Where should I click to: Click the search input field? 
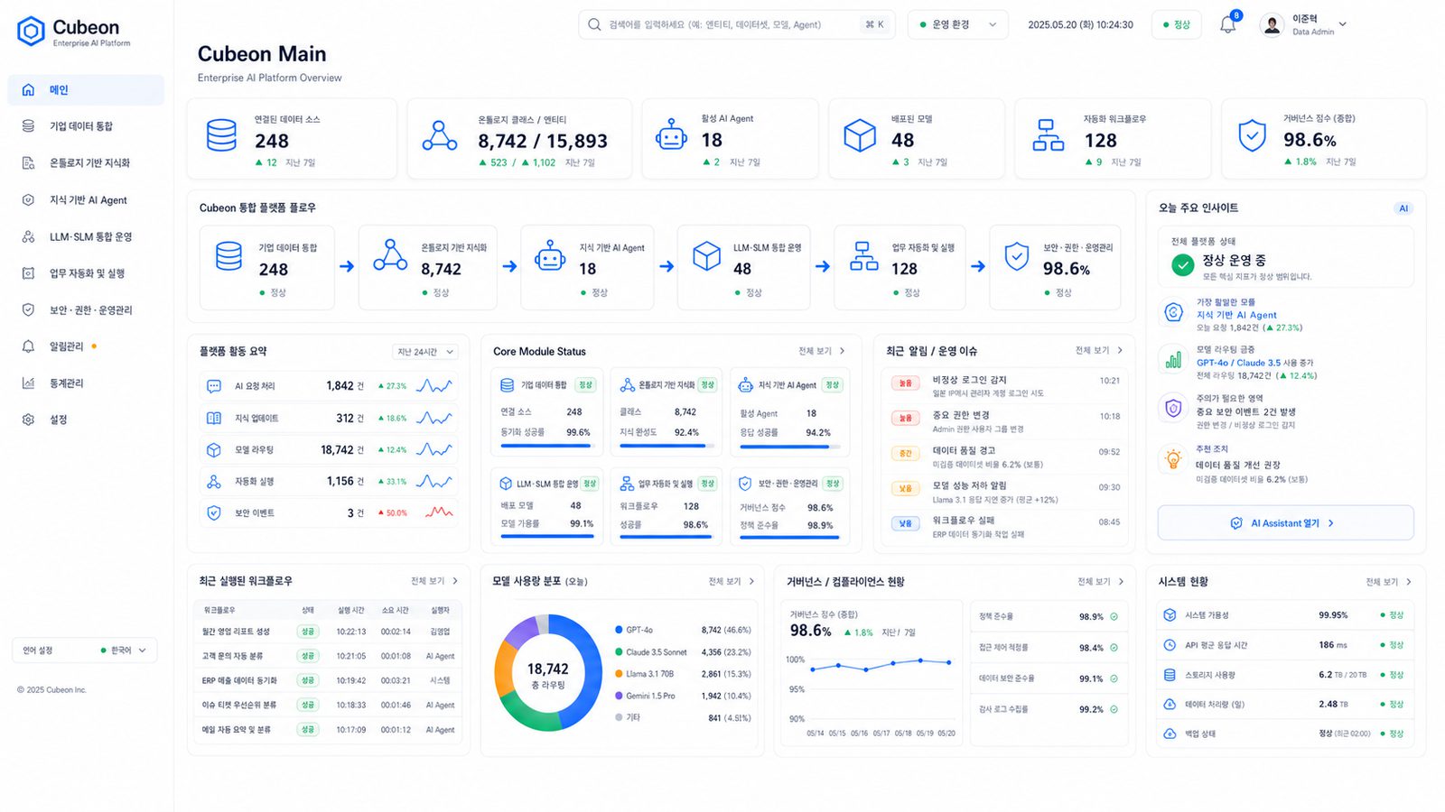point(736,24)
